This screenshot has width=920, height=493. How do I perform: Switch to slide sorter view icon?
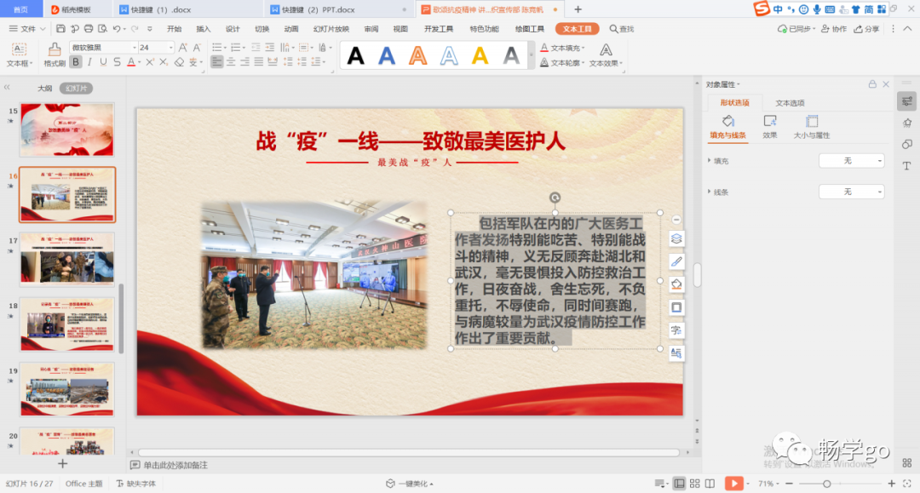pos(695,483)
